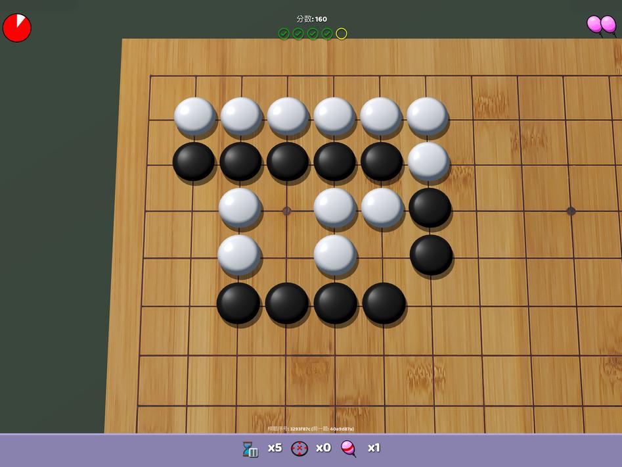Click the first green checkmark progress icon
This screenshot has width=622, height=467.
pos(284,34)
